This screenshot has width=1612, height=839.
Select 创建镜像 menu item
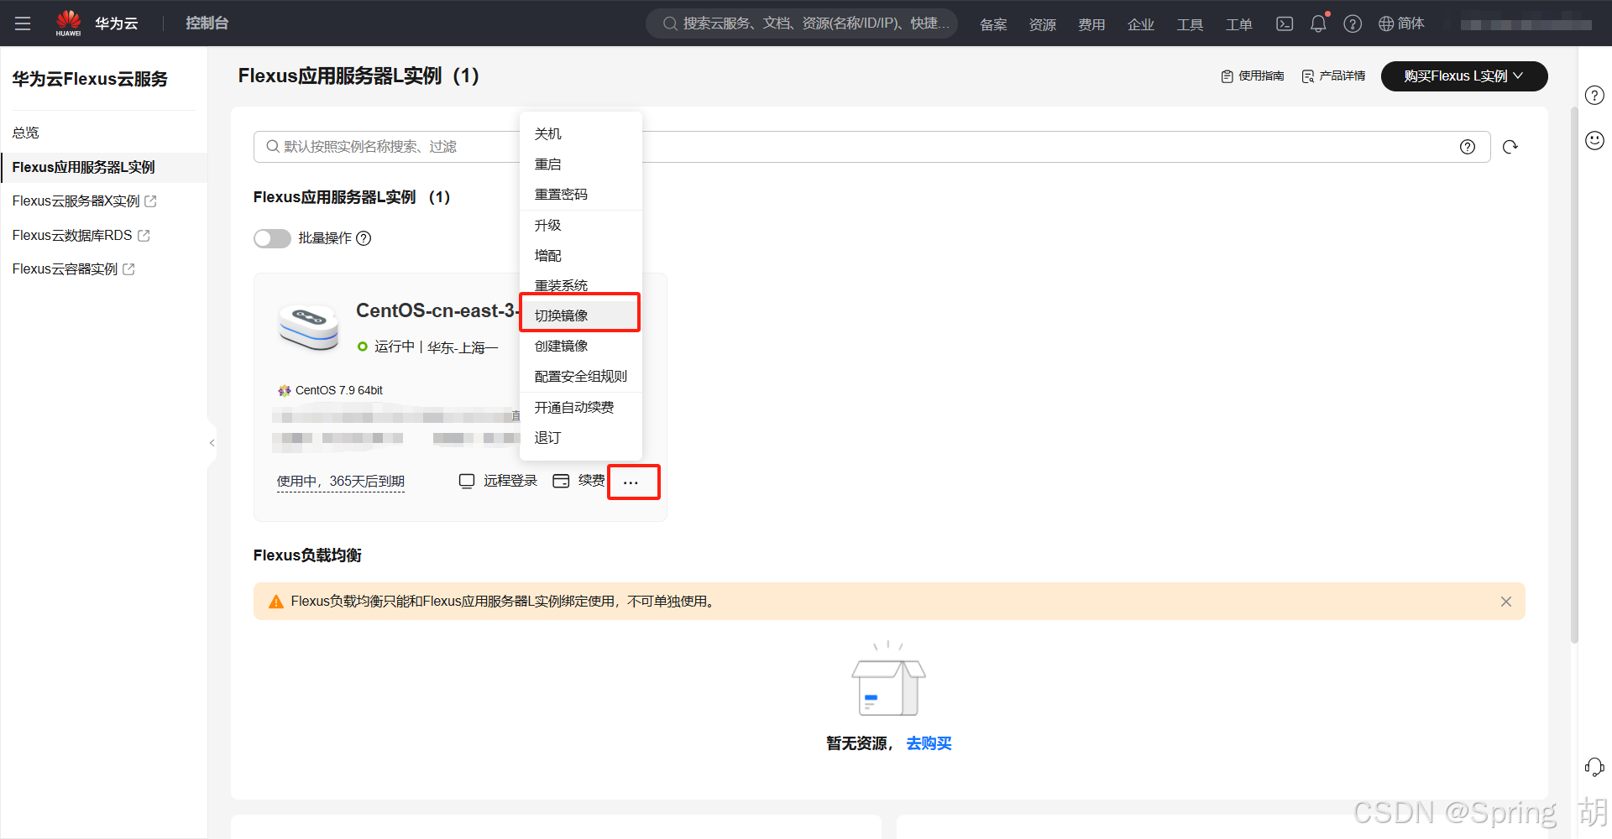point(580,347)
